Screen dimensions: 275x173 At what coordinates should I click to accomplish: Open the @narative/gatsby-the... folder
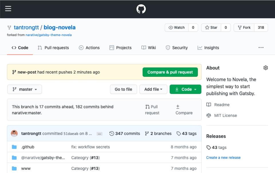pos(43,158)
